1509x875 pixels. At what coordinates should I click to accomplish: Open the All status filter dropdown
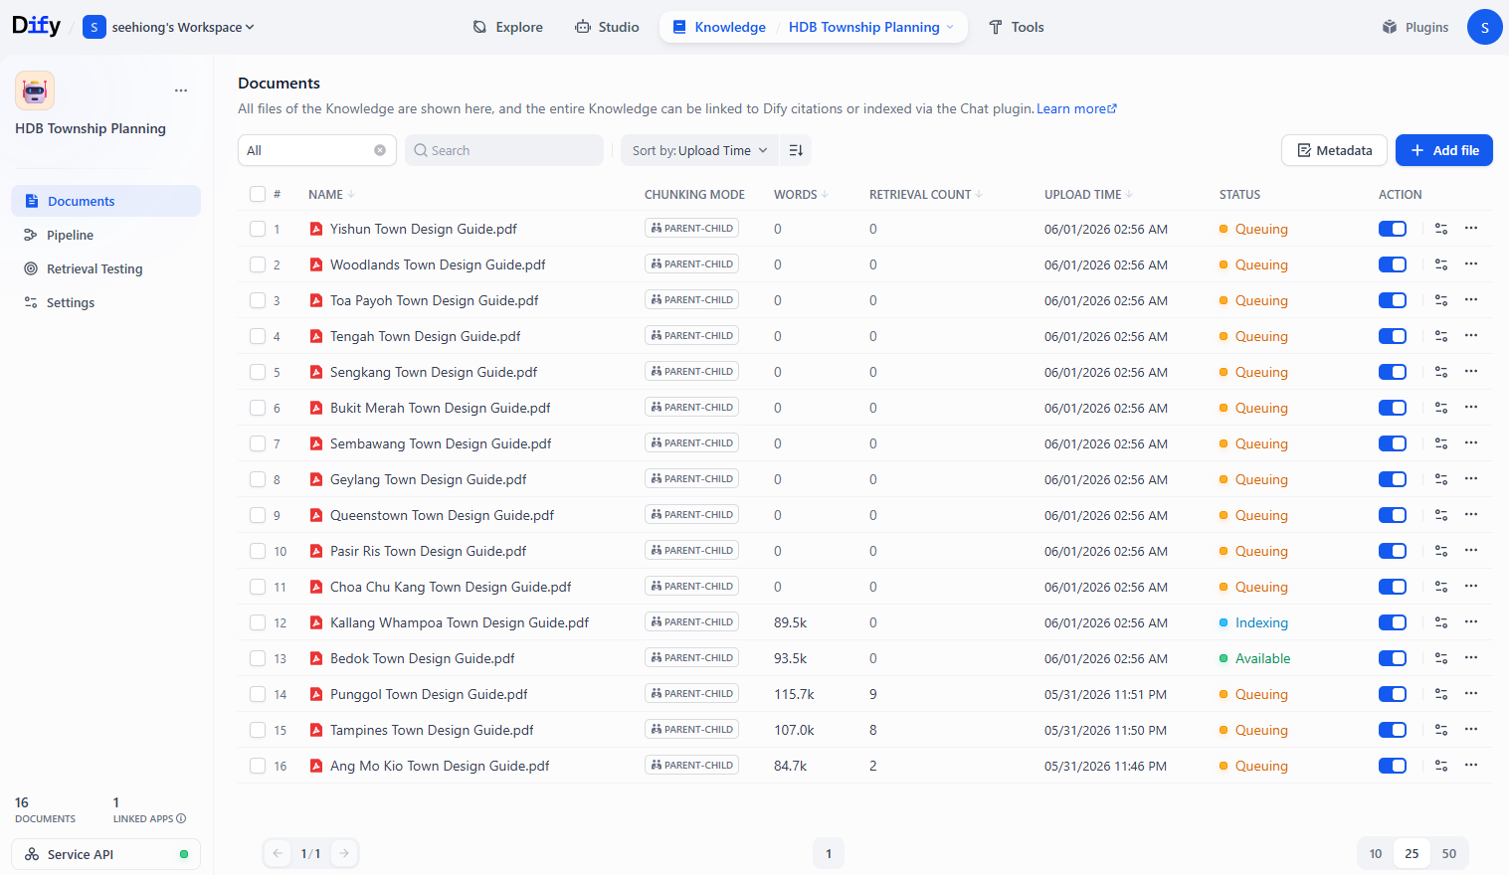pos(316,150)
